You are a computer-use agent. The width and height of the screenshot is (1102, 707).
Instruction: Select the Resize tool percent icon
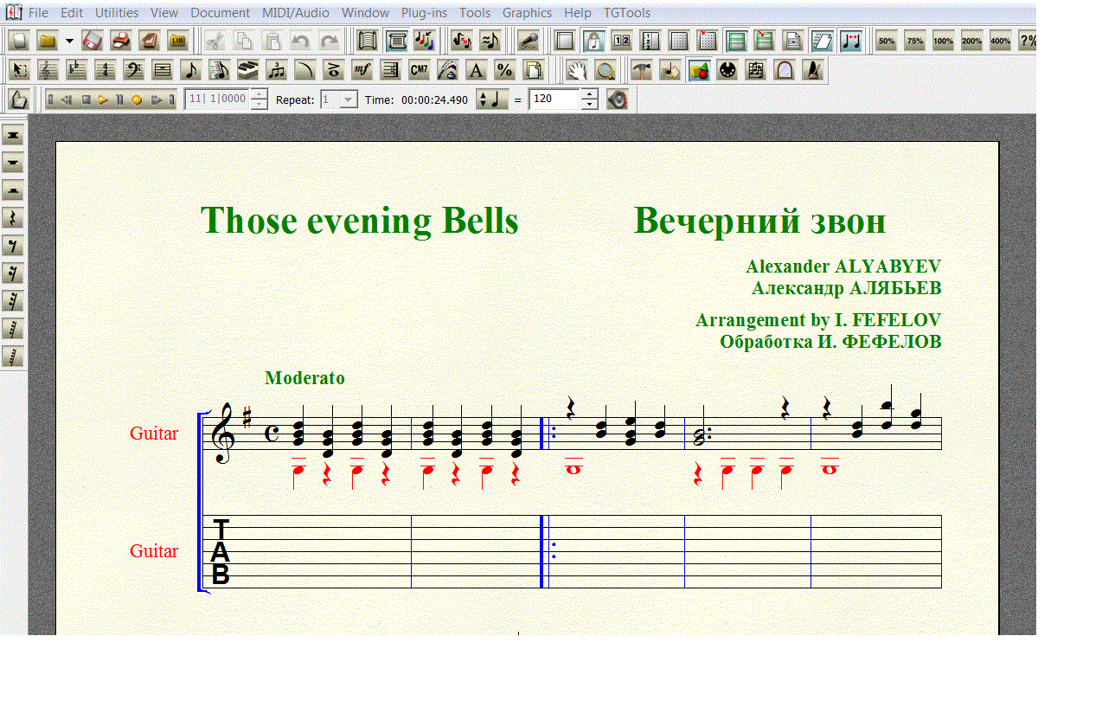(505, 71)
